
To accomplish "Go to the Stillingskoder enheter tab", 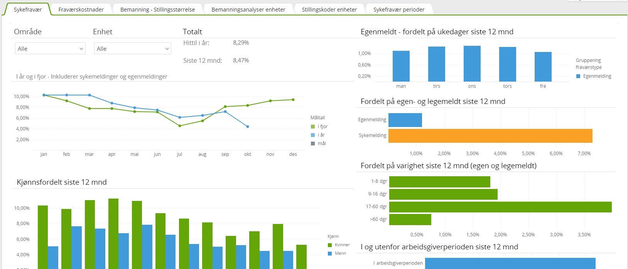I will click(329, 10).
